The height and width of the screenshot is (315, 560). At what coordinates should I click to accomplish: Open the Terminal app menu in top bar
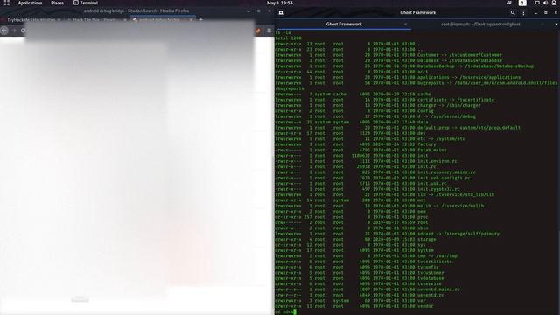tap(86, 3)
